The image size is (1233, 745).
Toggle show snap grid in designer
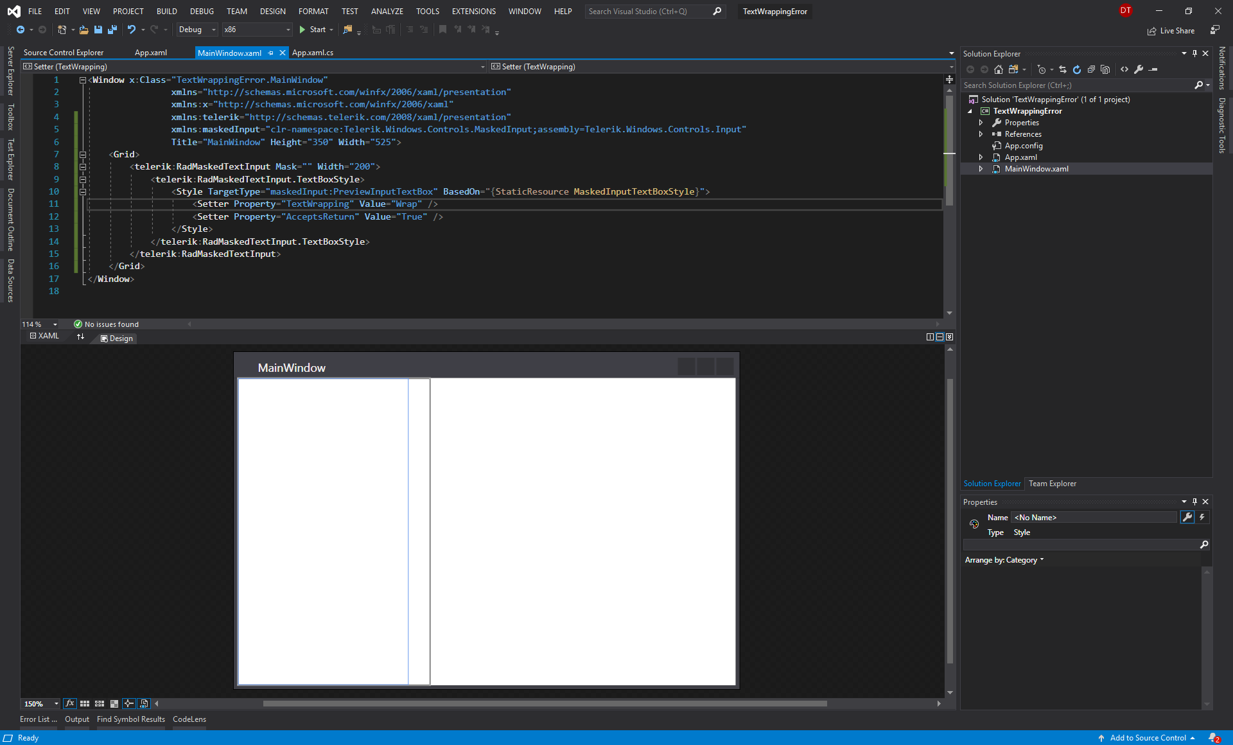coord(85,704)
